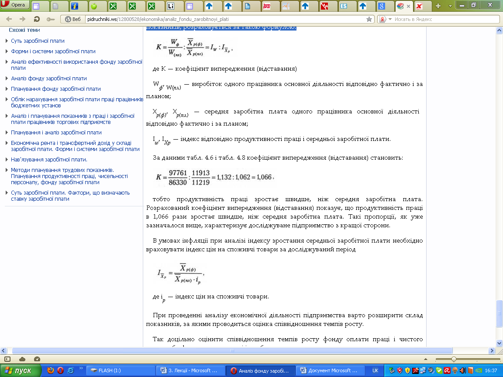
Task: Go back to previous page
Action: 9,19
